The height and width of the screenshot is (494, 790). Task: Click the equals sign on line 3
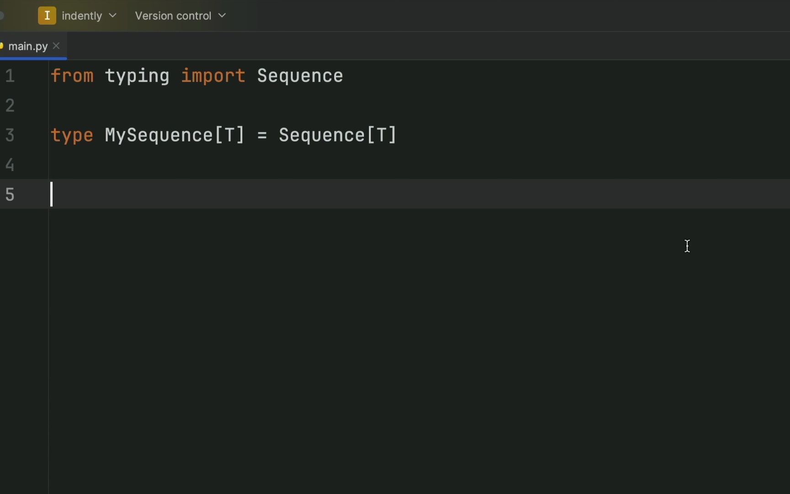coord(262,135)
